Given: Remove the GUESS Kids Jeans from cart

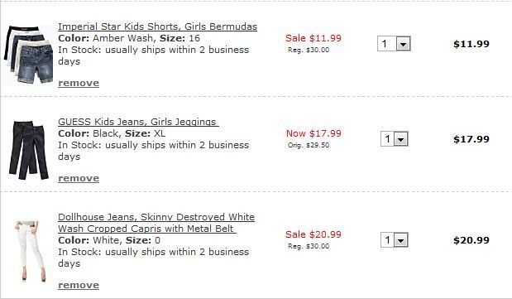Looking at the screenshot, I should [x=79, y=178].
